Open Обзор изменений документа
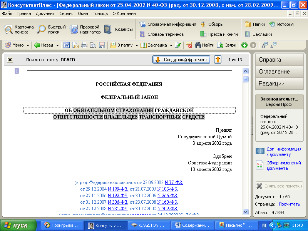Screen dimensions: 308x231 tap(284, 166)
